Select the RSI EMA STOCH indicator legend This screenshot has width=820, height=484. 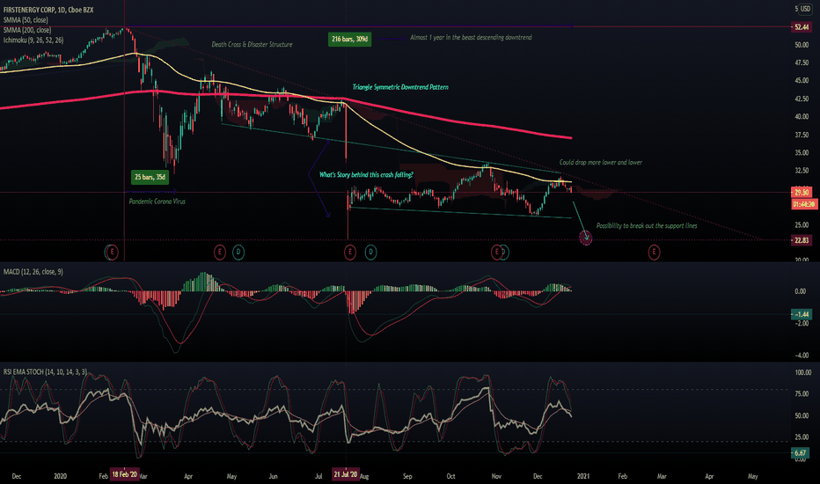click(45, 372)
